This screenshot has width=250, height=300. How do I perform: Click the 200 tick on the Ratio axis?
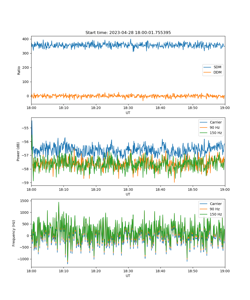26,67
